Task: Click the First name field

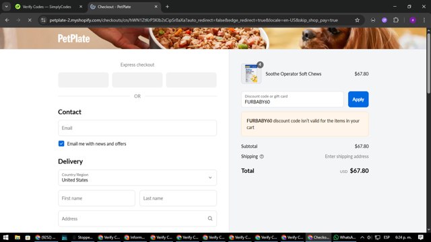Action: pyautogui.click(x=96, y=198)
